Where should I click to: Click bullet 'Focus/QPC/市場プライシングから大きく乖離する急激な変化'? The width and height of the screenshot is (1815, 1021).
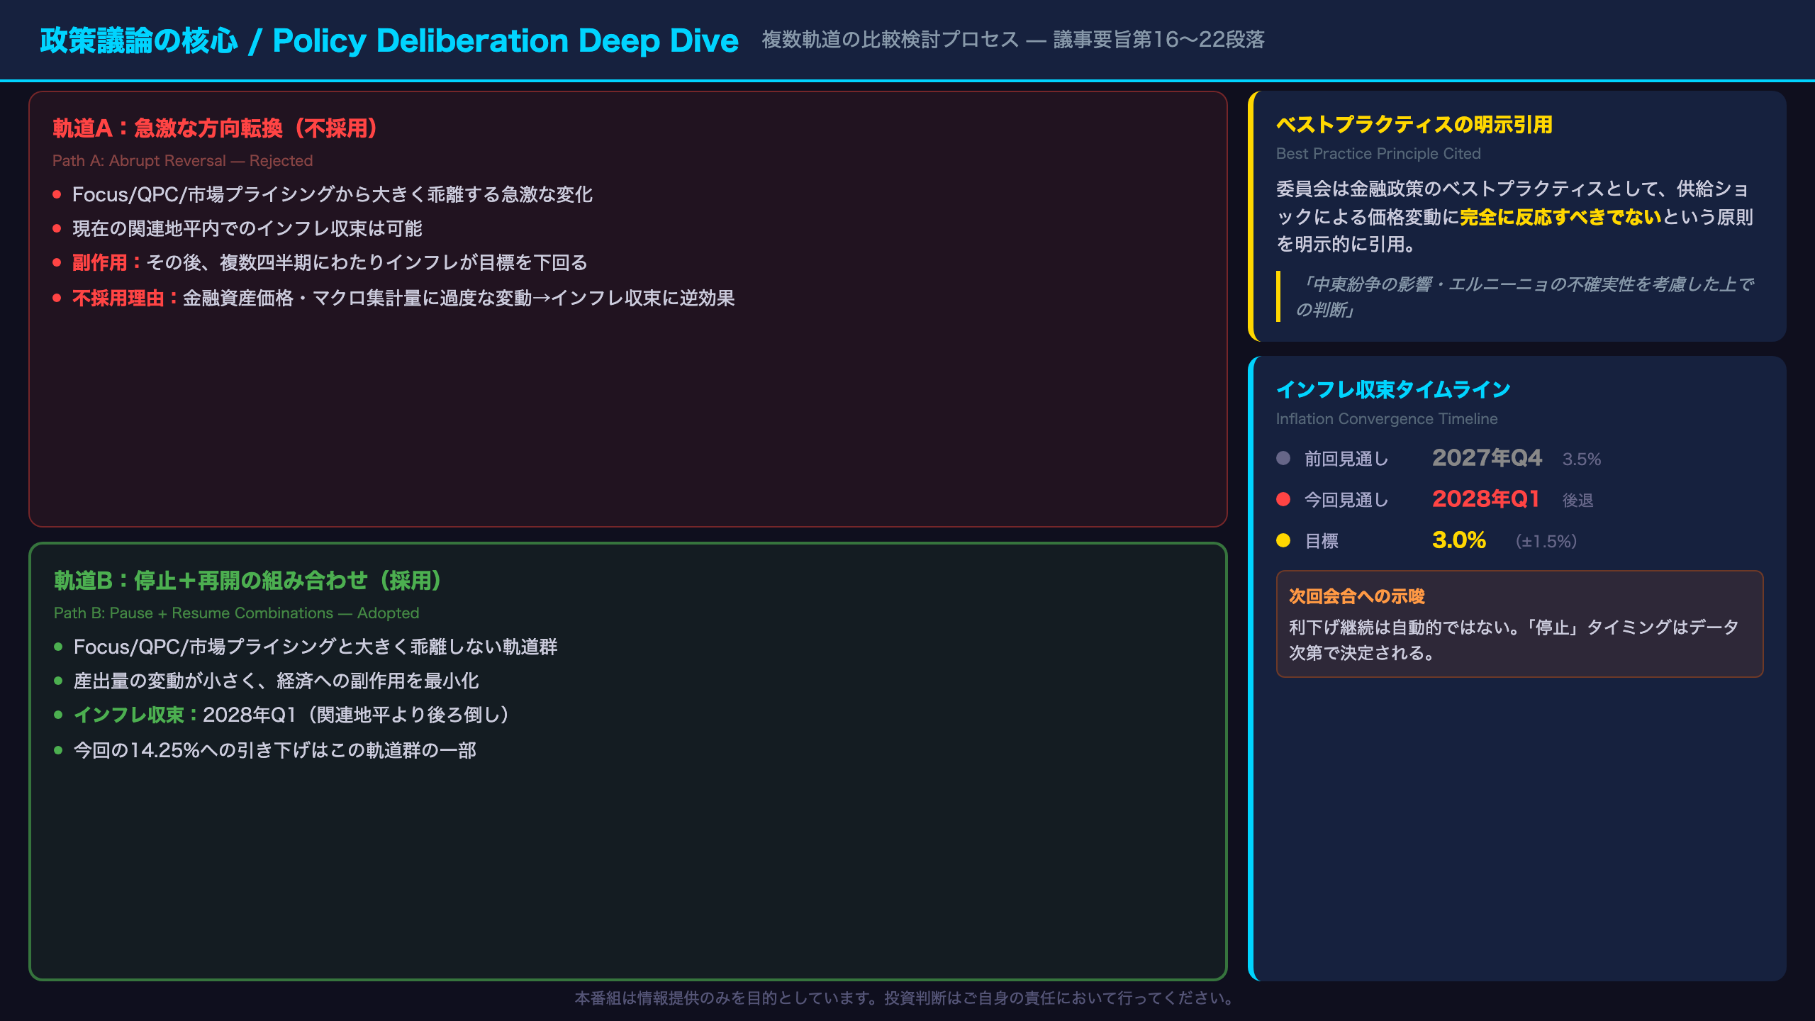pos(333,194)
